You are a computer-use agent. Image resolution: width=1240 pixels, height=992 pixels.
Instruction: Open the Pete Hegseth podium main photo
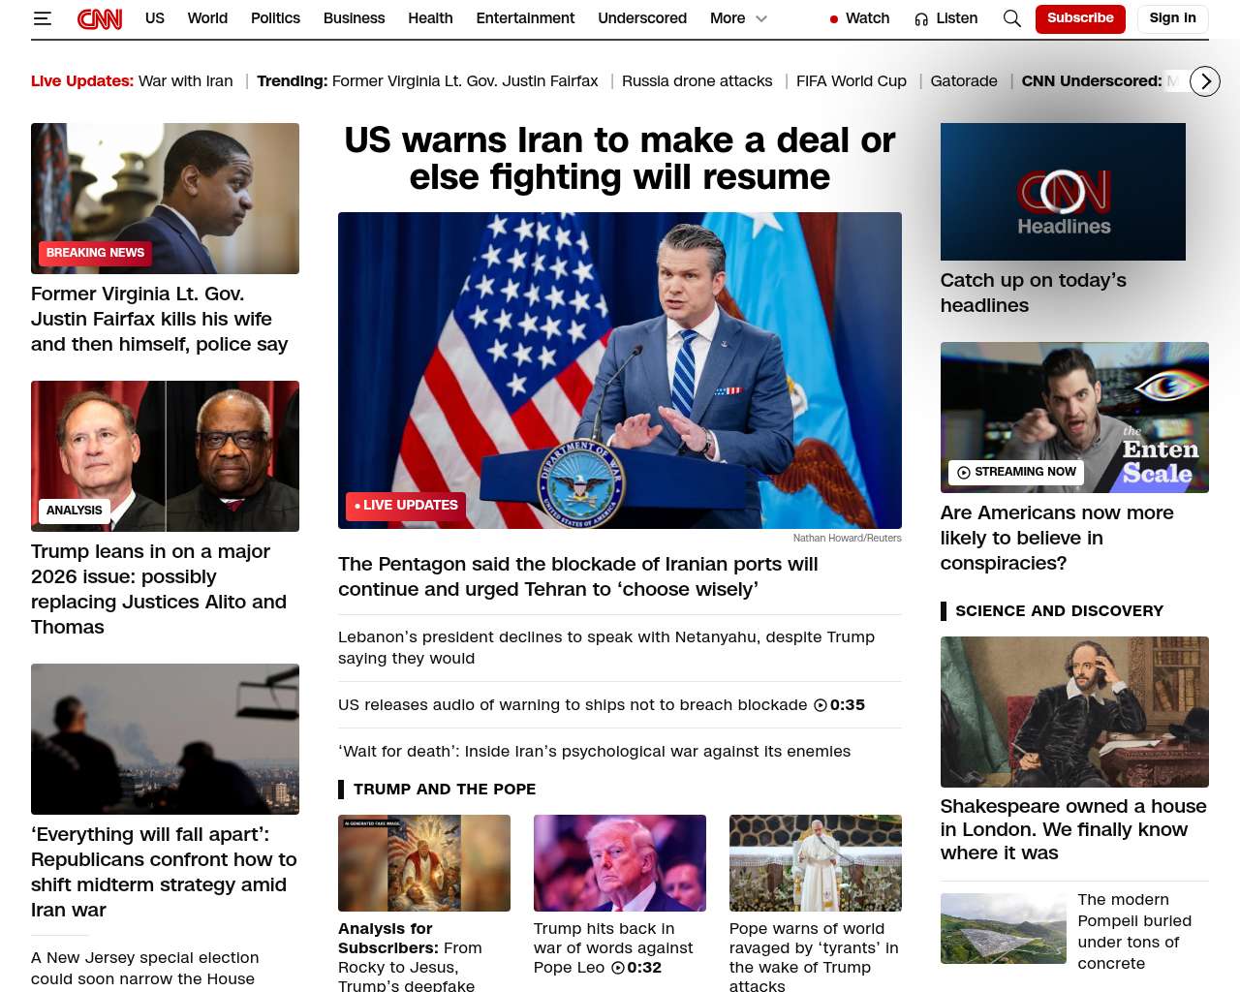pyautogui.click(x=620, y=371)
